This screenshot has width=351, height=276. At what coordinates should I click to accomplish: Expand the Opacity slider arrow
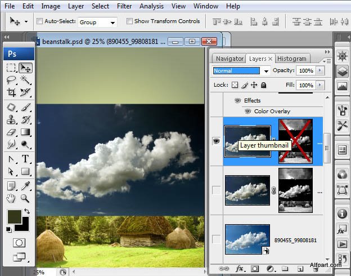click(321, 71)
